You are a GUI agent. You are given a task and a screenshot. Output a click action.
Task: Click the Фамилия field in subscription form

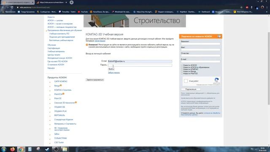(201, 44)
